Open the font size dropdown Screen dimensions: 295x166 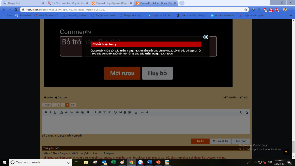pos(66,112)
